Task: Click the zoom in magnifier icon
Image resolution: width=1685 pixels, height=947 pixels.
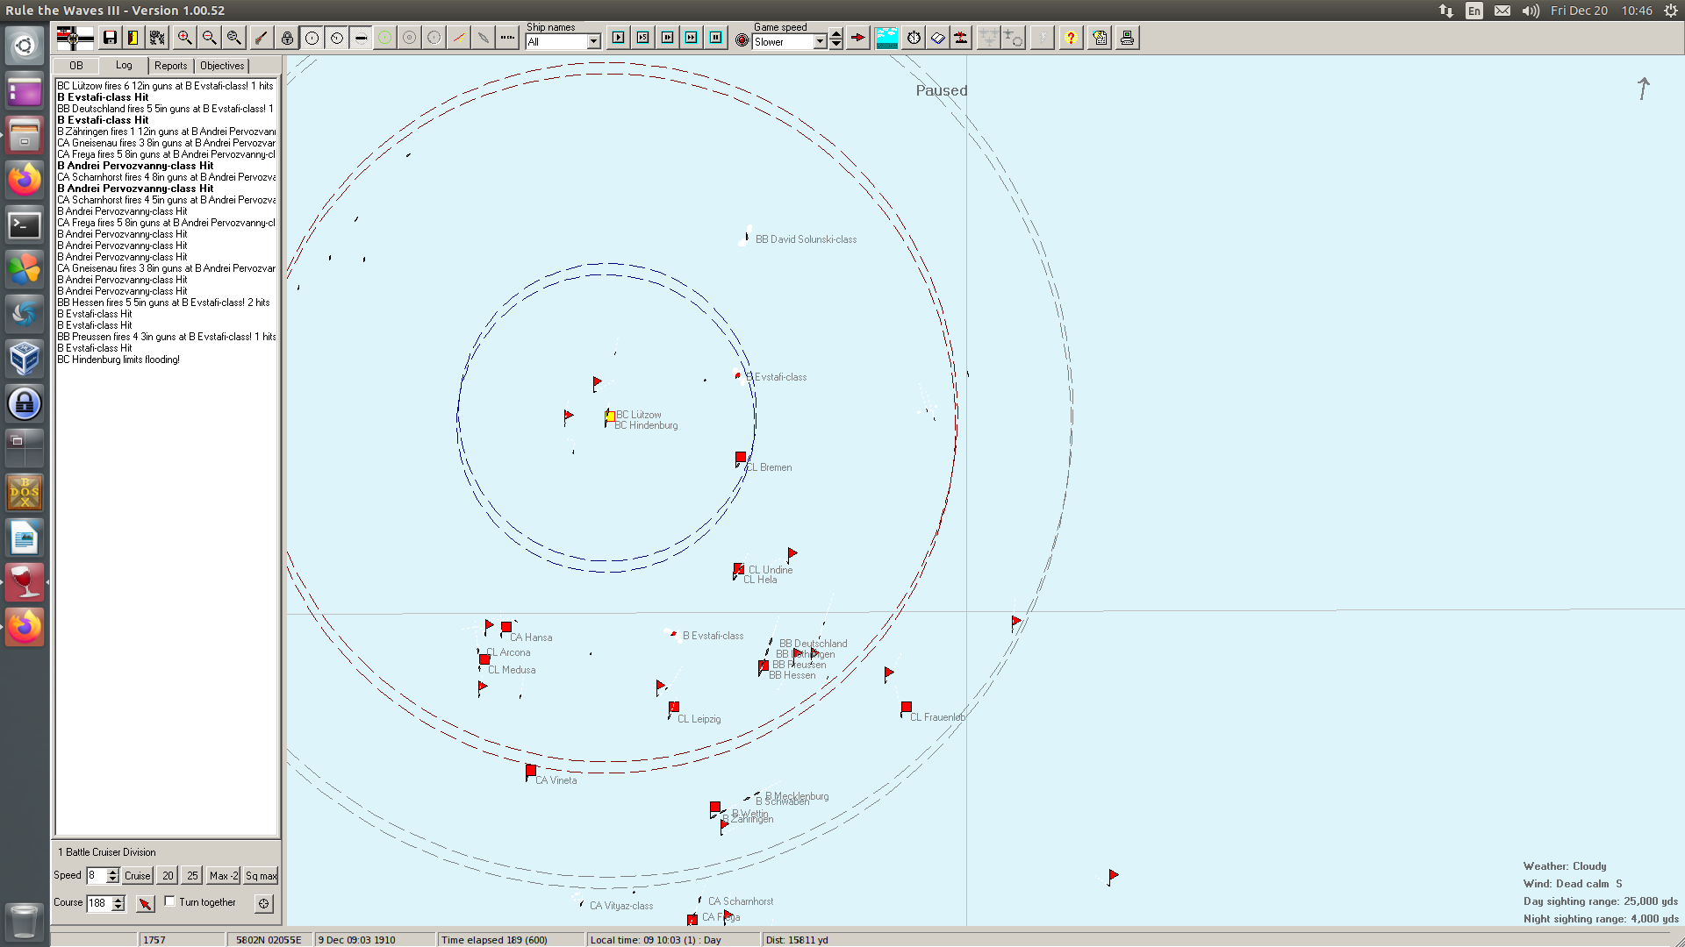Action: pyautogui.click(x=184, y=38)
